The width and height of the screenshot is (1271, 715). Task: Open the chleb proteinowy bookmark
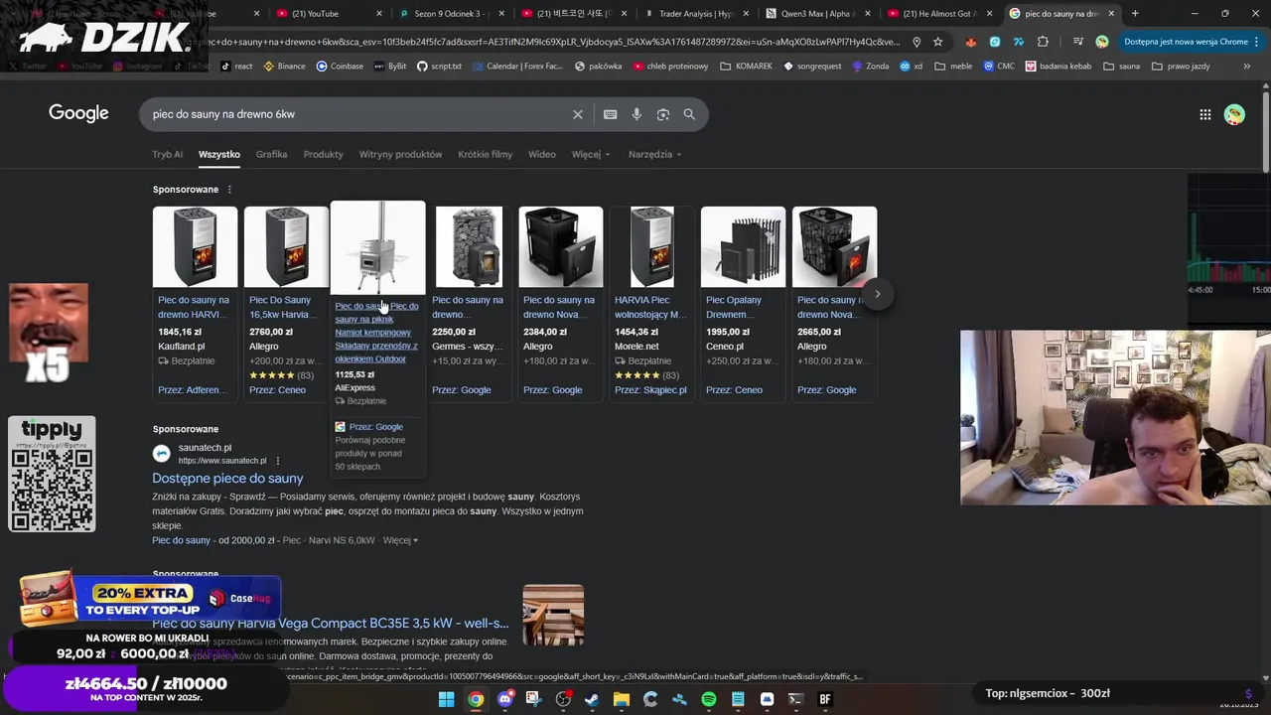tap(669, 67)
